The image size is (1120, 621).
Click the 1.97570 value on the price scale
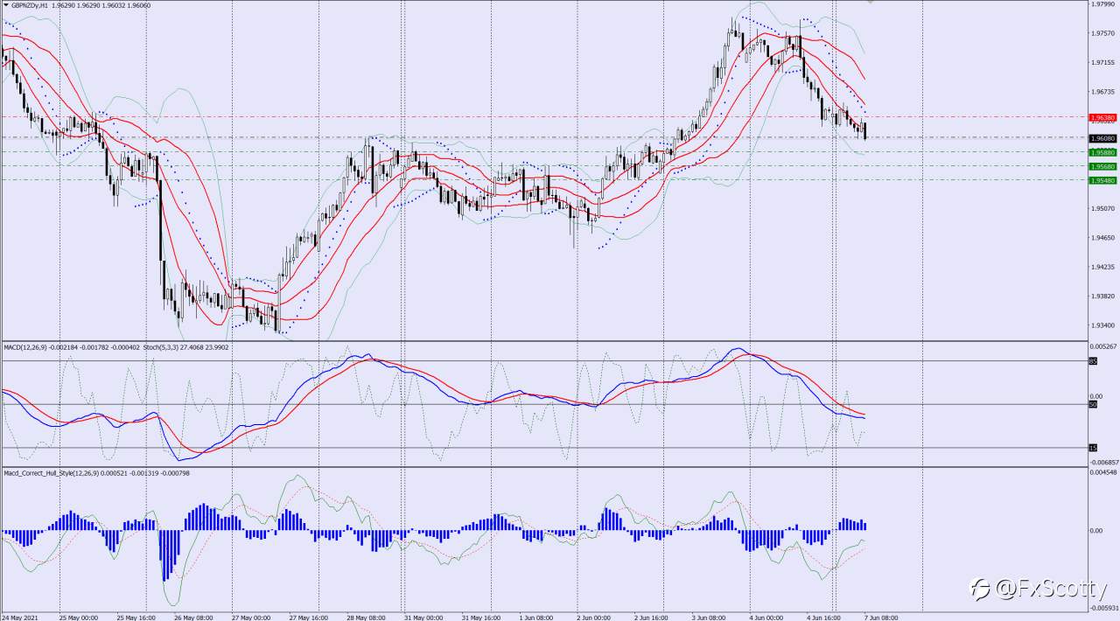1103,33
